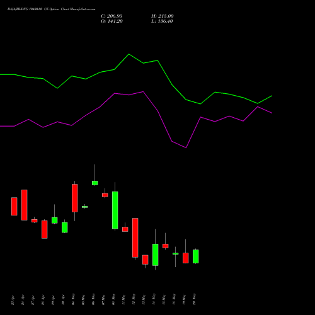Click the 29 Apr date label
Screen dimensions: 315x315
click(x=53, y=301)
